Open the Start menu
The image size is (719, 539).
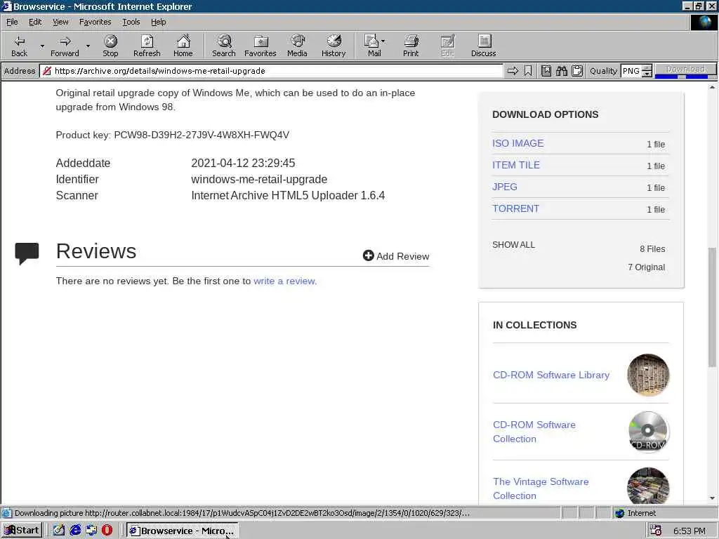click(22, 531)
